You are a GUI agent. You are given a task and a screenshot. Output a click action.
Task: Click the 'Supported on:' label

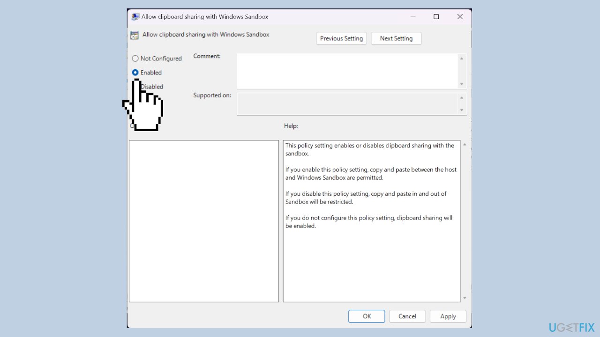tap(212, 95)
